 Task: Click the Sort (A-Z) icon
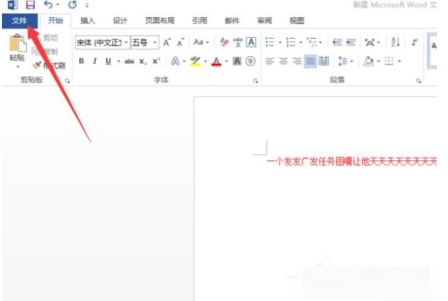coord(396,42)
